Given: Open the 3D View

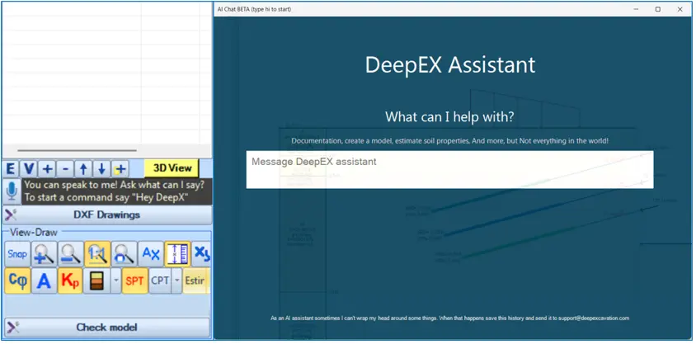Looking at the screenshot, I should click(172, 168).
